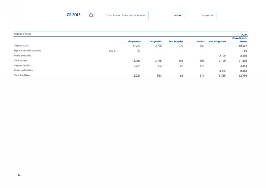
Task: Click the Segment assets row label
Action: (x=22, y=45)
